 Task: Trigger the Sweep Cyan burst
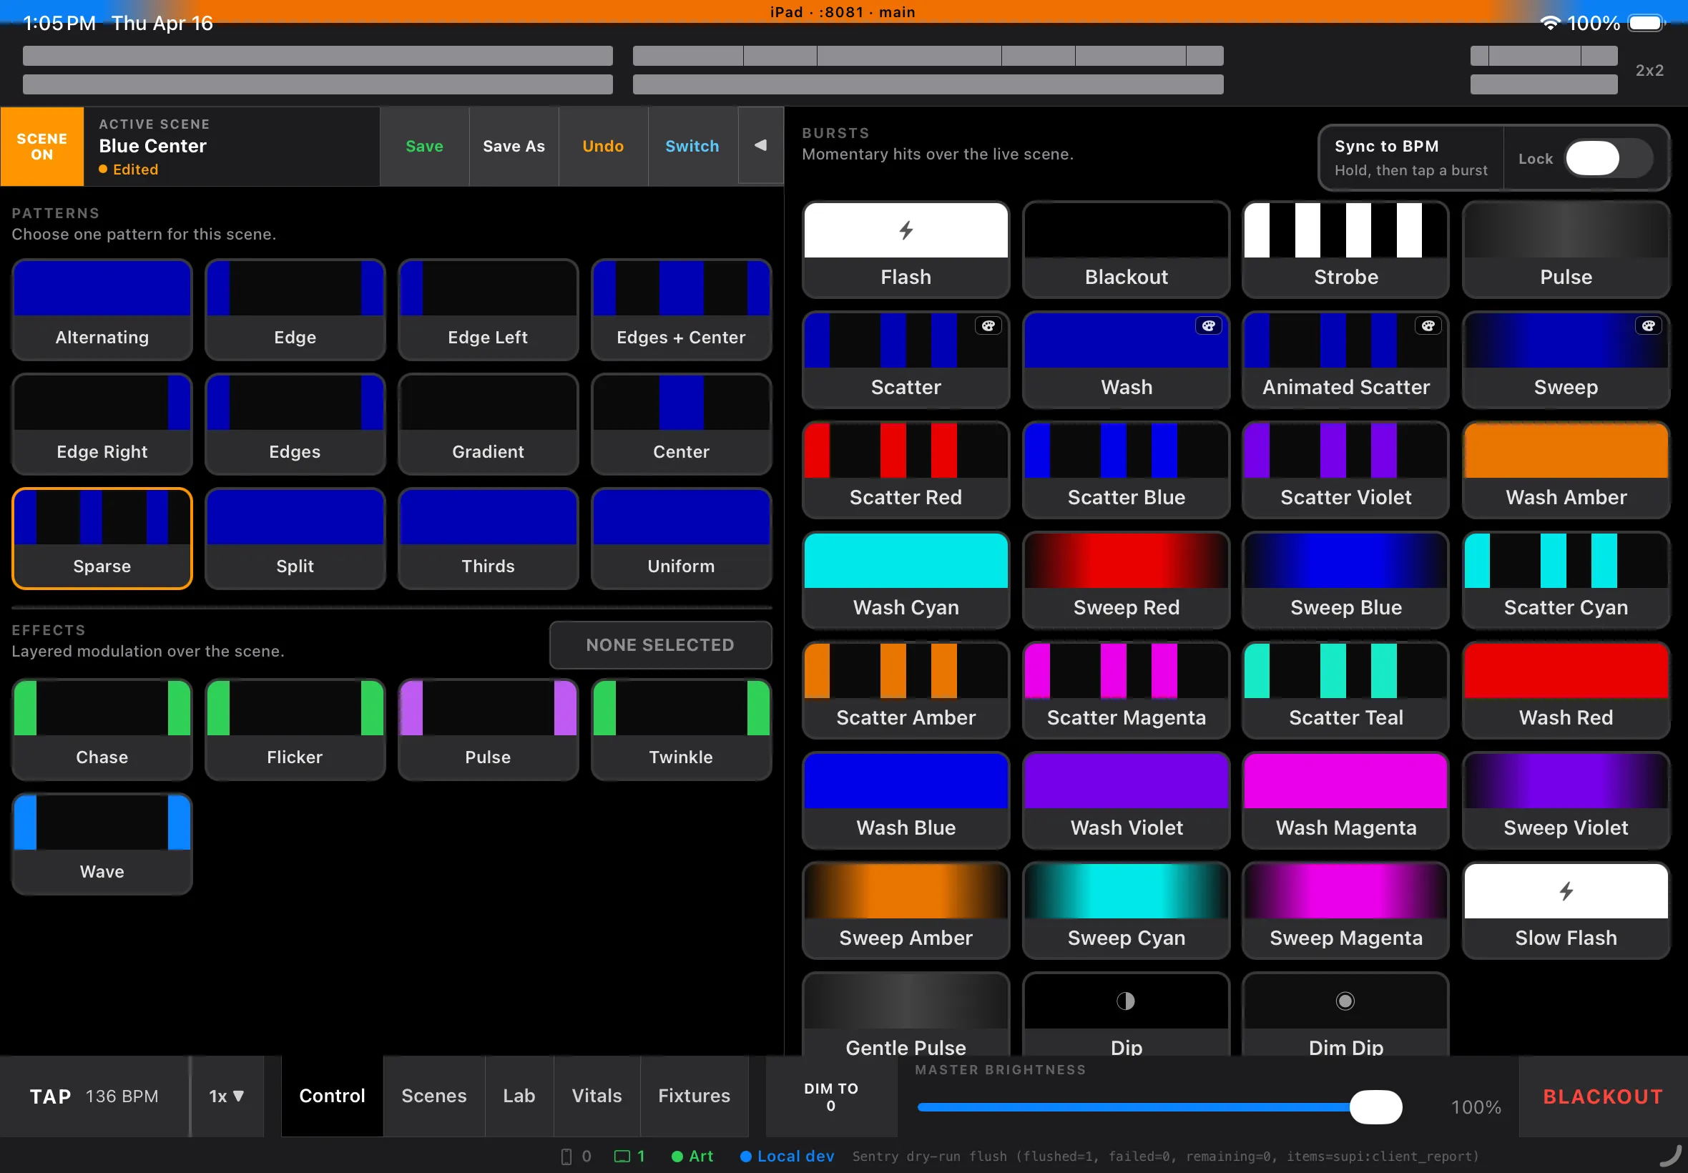pos(1126,911)
